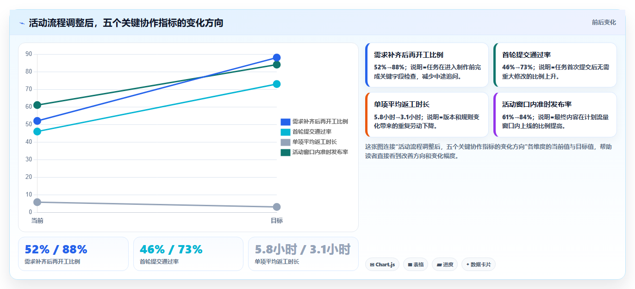Select the gray line's 当前 point near 6
This screenshot has width=635, height=289.
pyautogui.click(x=37, y=202)
